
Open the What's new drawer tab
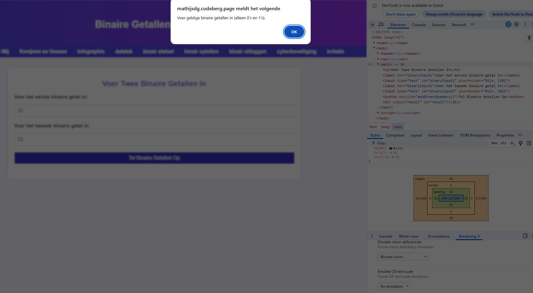408,236
